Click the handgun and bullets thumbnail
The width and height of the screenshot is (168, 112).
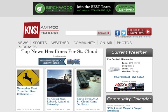coord(89,83)
